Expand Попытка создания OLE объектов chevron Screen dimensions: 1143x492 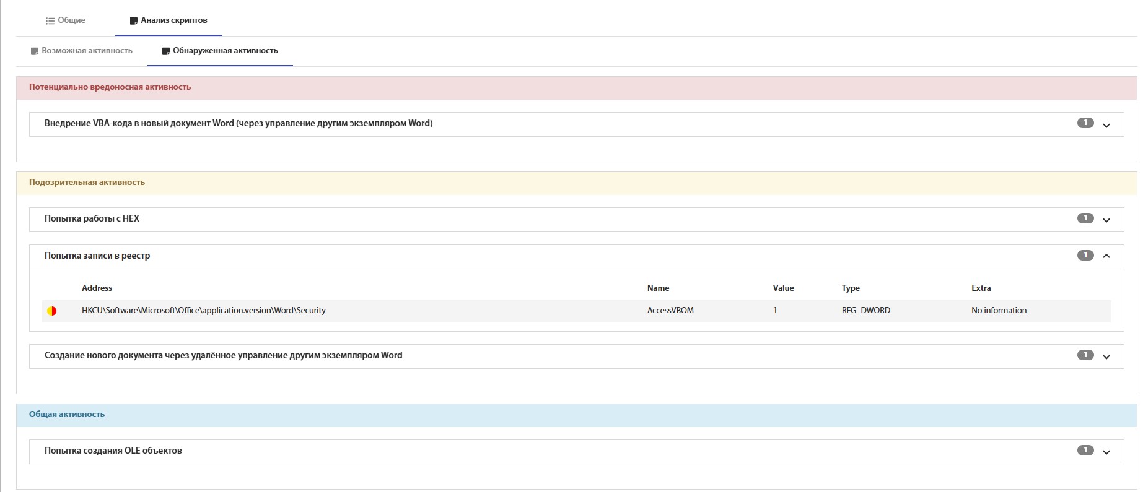point(1106,452)
